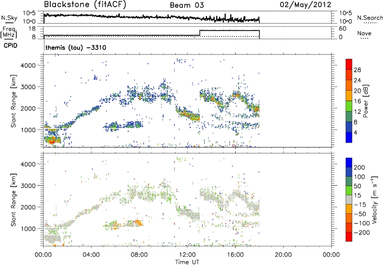
Task: Click the frequency step-up in the Freq trace
Action: coord(200,33)
